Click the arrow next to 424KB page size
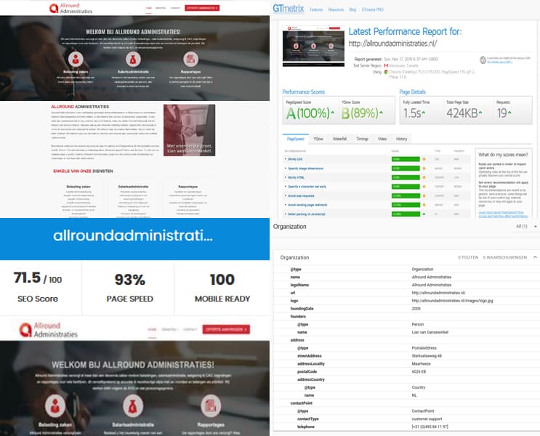Image resolution: width=540 pixels, height=436 pixels. pos(480,113)
